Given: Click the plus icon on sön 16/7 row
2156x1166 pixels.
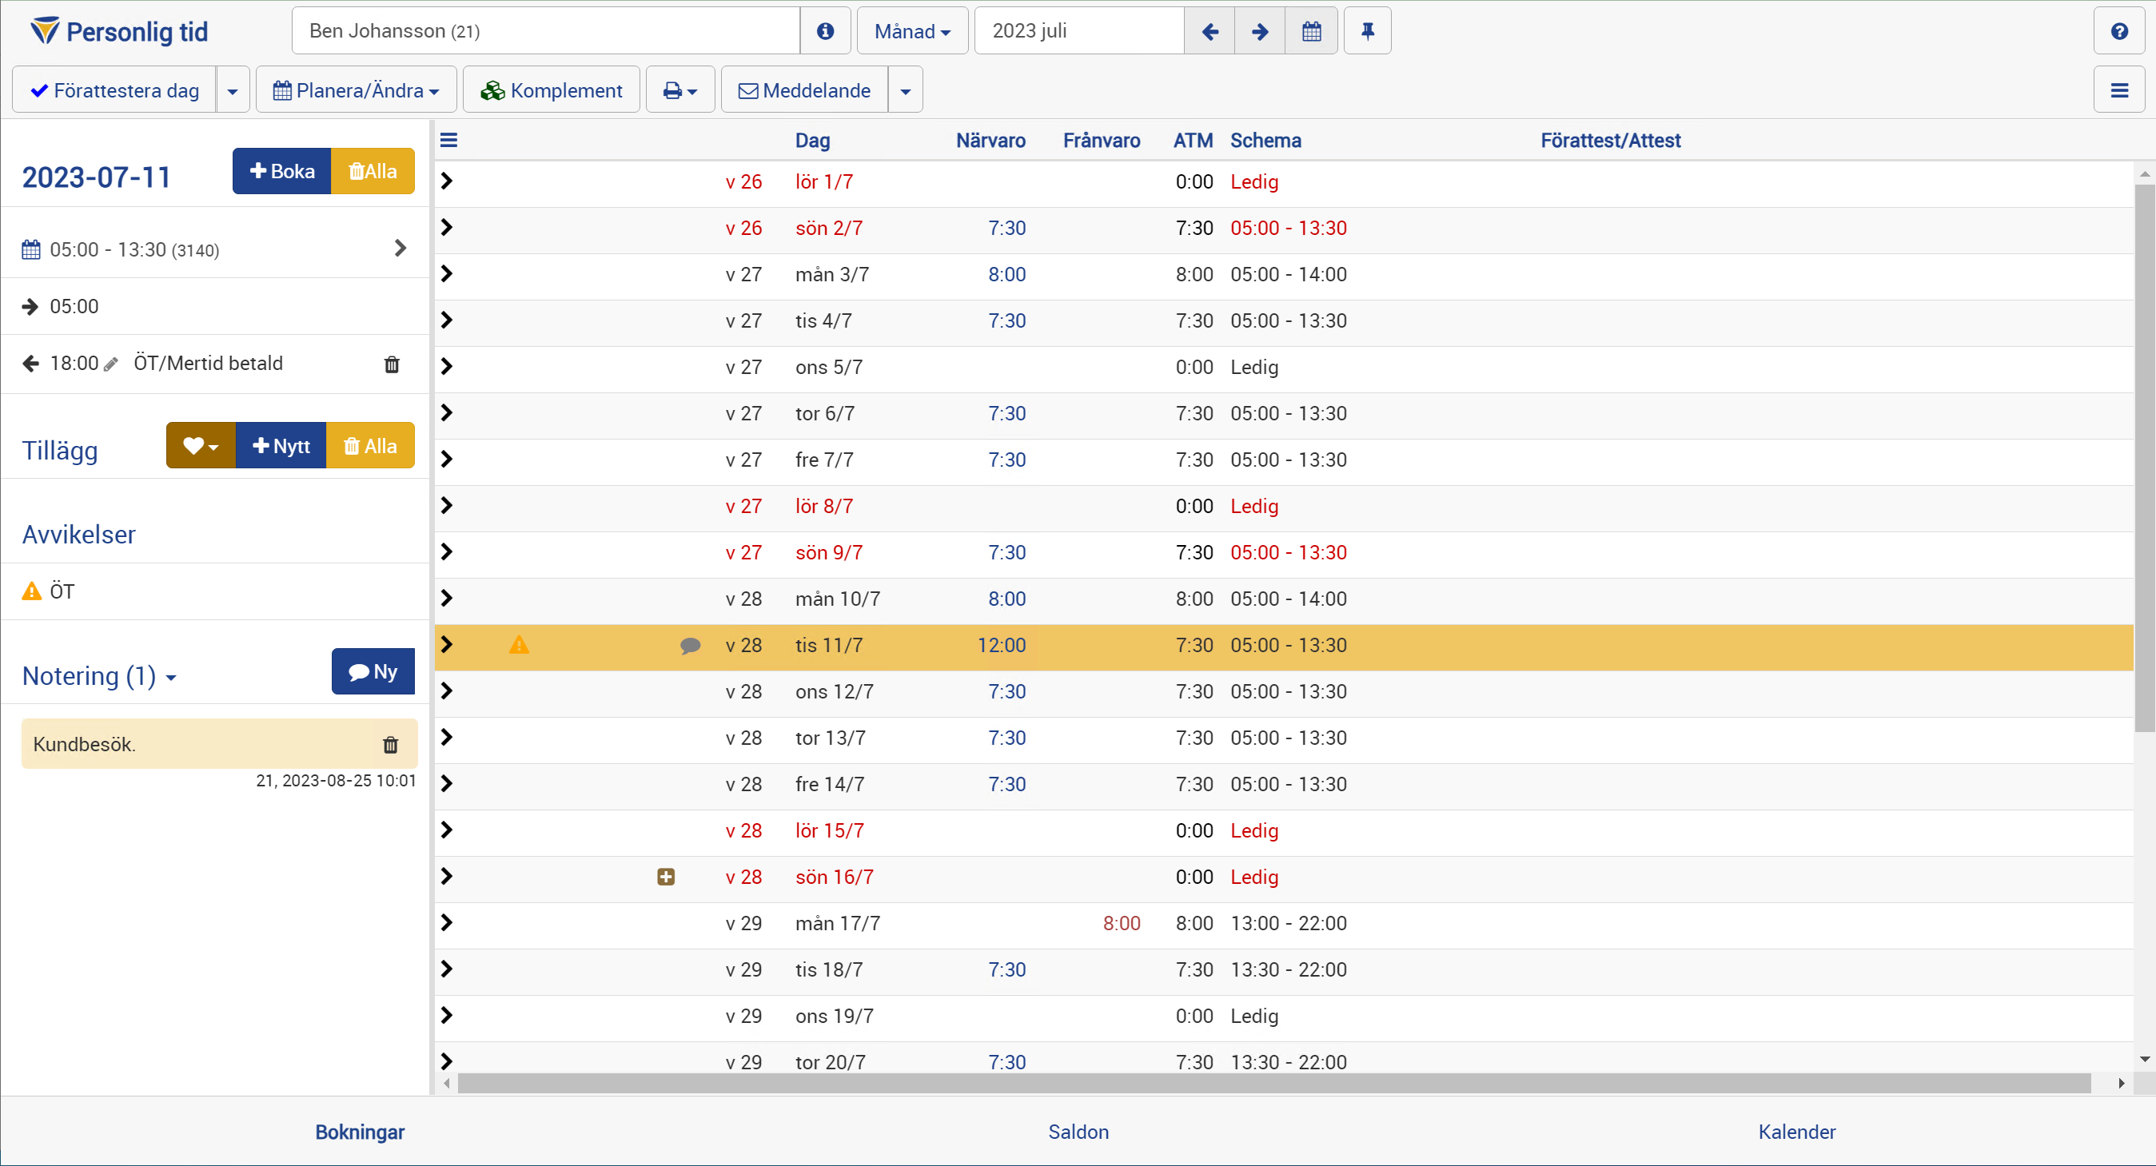Looking at the screenshot, I should (x=666, y=877).
